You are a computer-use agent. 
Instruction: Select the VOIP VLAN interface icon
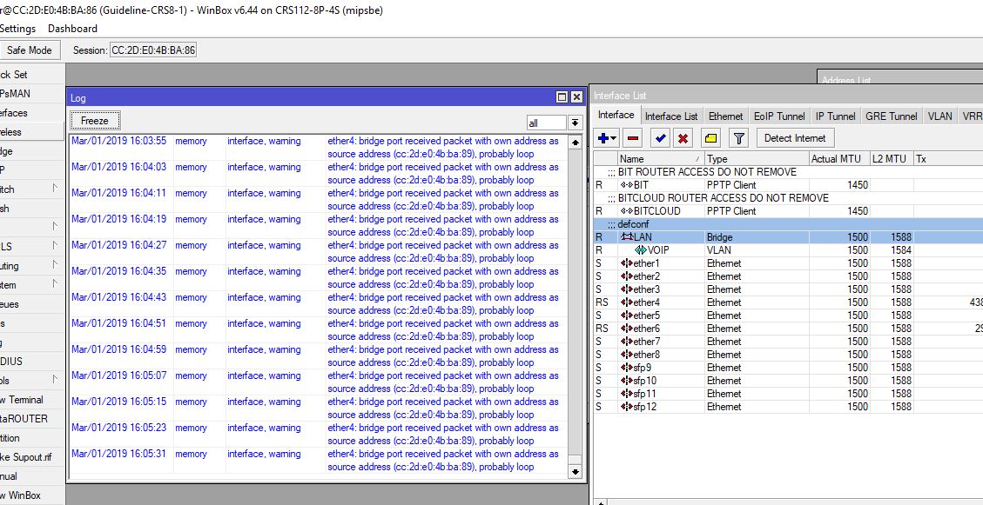641,250
